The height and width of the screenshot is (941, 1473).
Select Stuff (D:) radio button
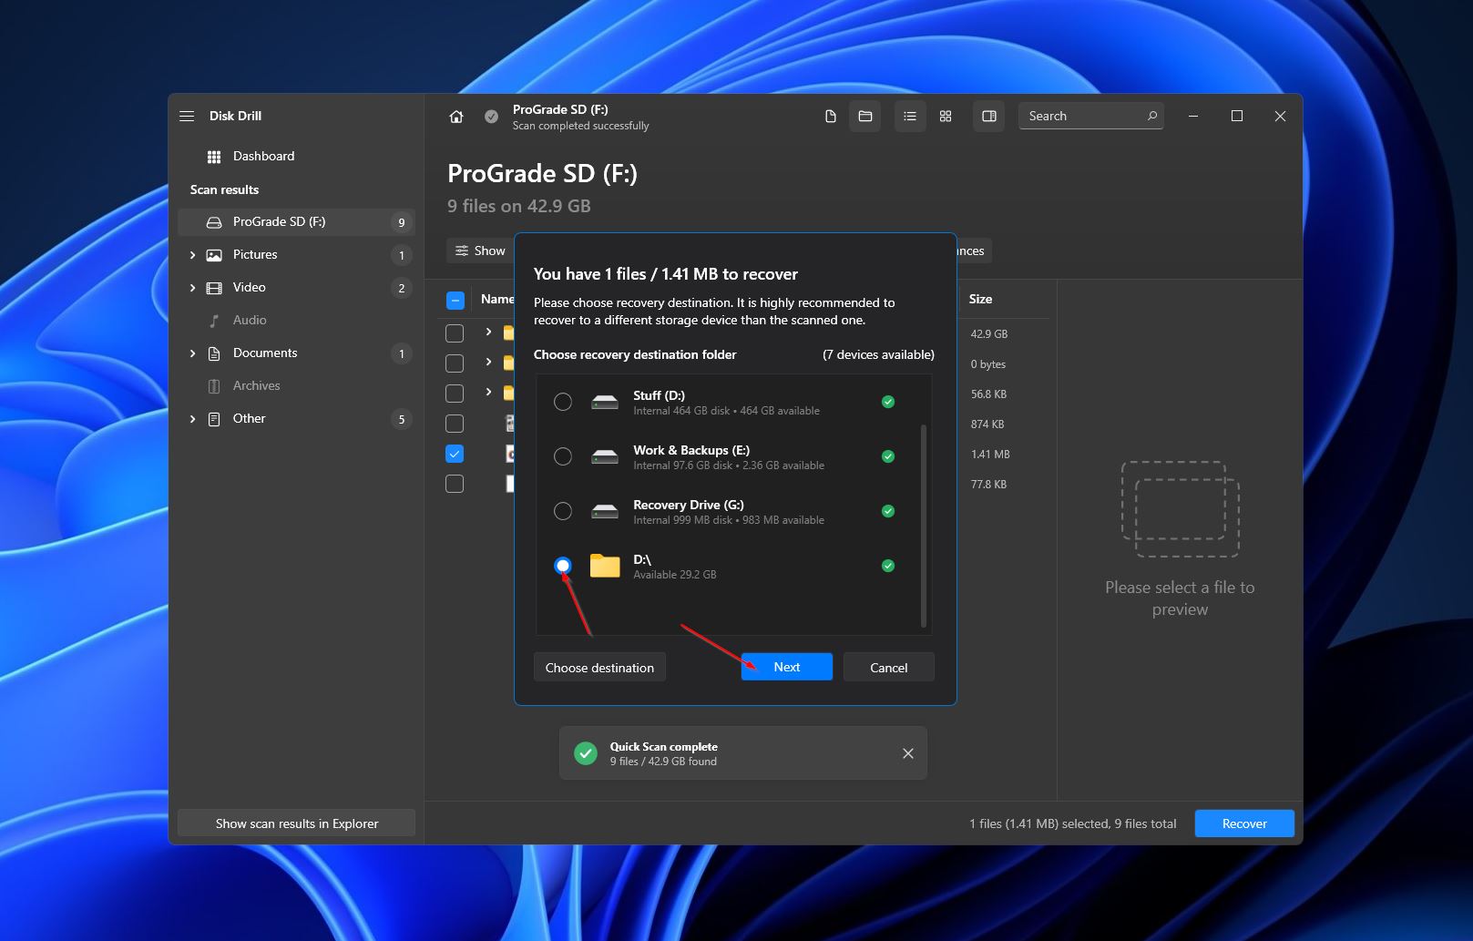click(x=563, y=402)
